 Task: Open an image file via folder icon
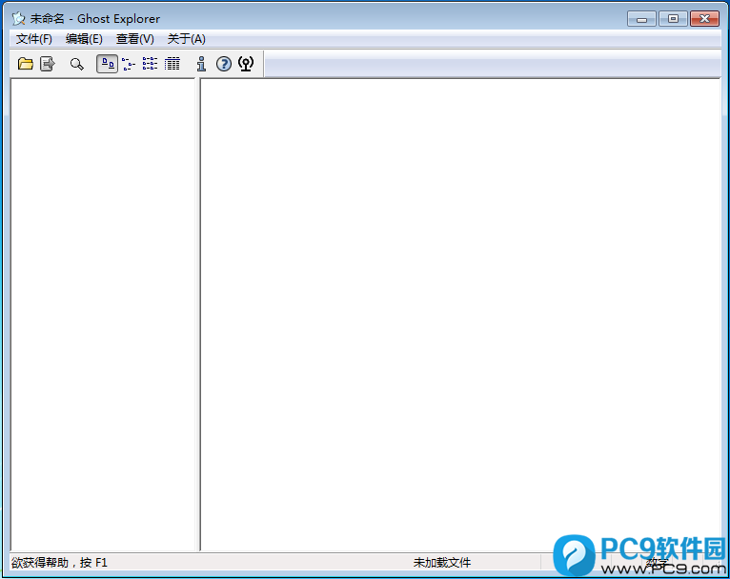[x=26, y=64]
